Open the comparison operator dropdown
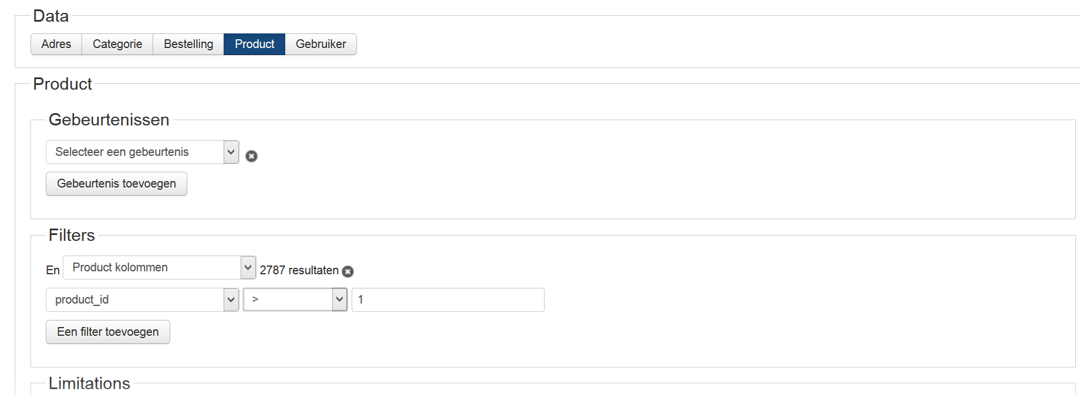The height and width of the screenshot is (395, 1080). 295,299
